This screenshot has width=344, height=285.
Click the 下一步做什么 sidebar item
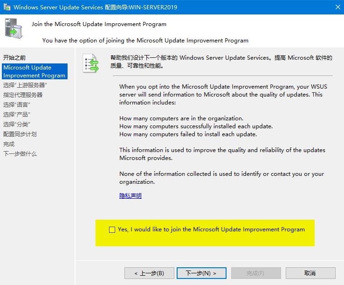pos(20,153)
